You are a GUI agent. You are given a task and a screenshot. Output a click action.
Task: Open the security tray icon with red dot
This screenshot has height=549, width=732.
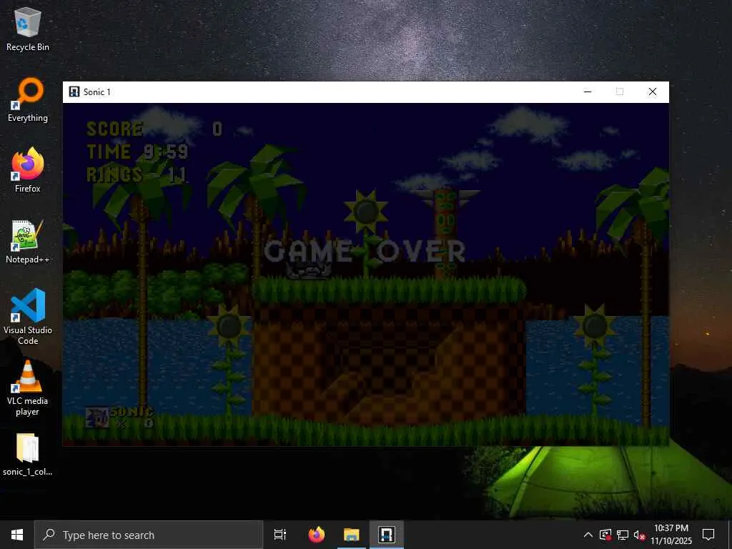click(x=605, y=535)
